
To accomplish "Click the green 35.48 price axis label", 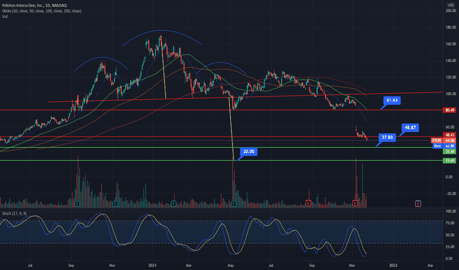I will (450, 152).
